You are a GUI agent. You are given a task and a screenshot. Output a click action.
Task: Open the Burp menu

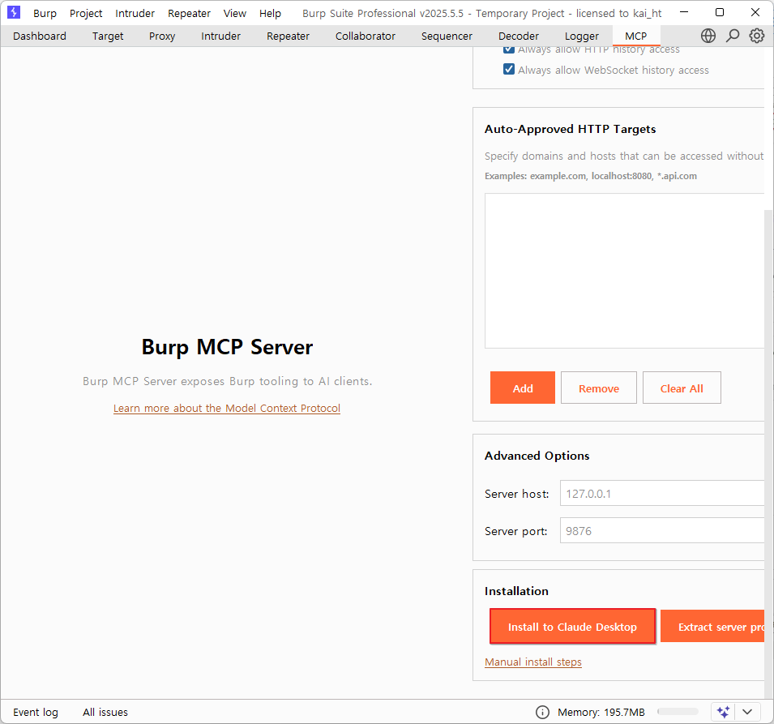[45, 13]
